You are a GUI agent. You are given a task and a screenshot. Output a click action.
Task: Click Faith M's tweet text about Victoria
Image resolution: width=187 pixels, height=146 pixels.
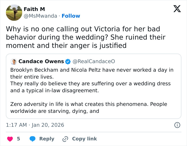click(x=85, y=37)
